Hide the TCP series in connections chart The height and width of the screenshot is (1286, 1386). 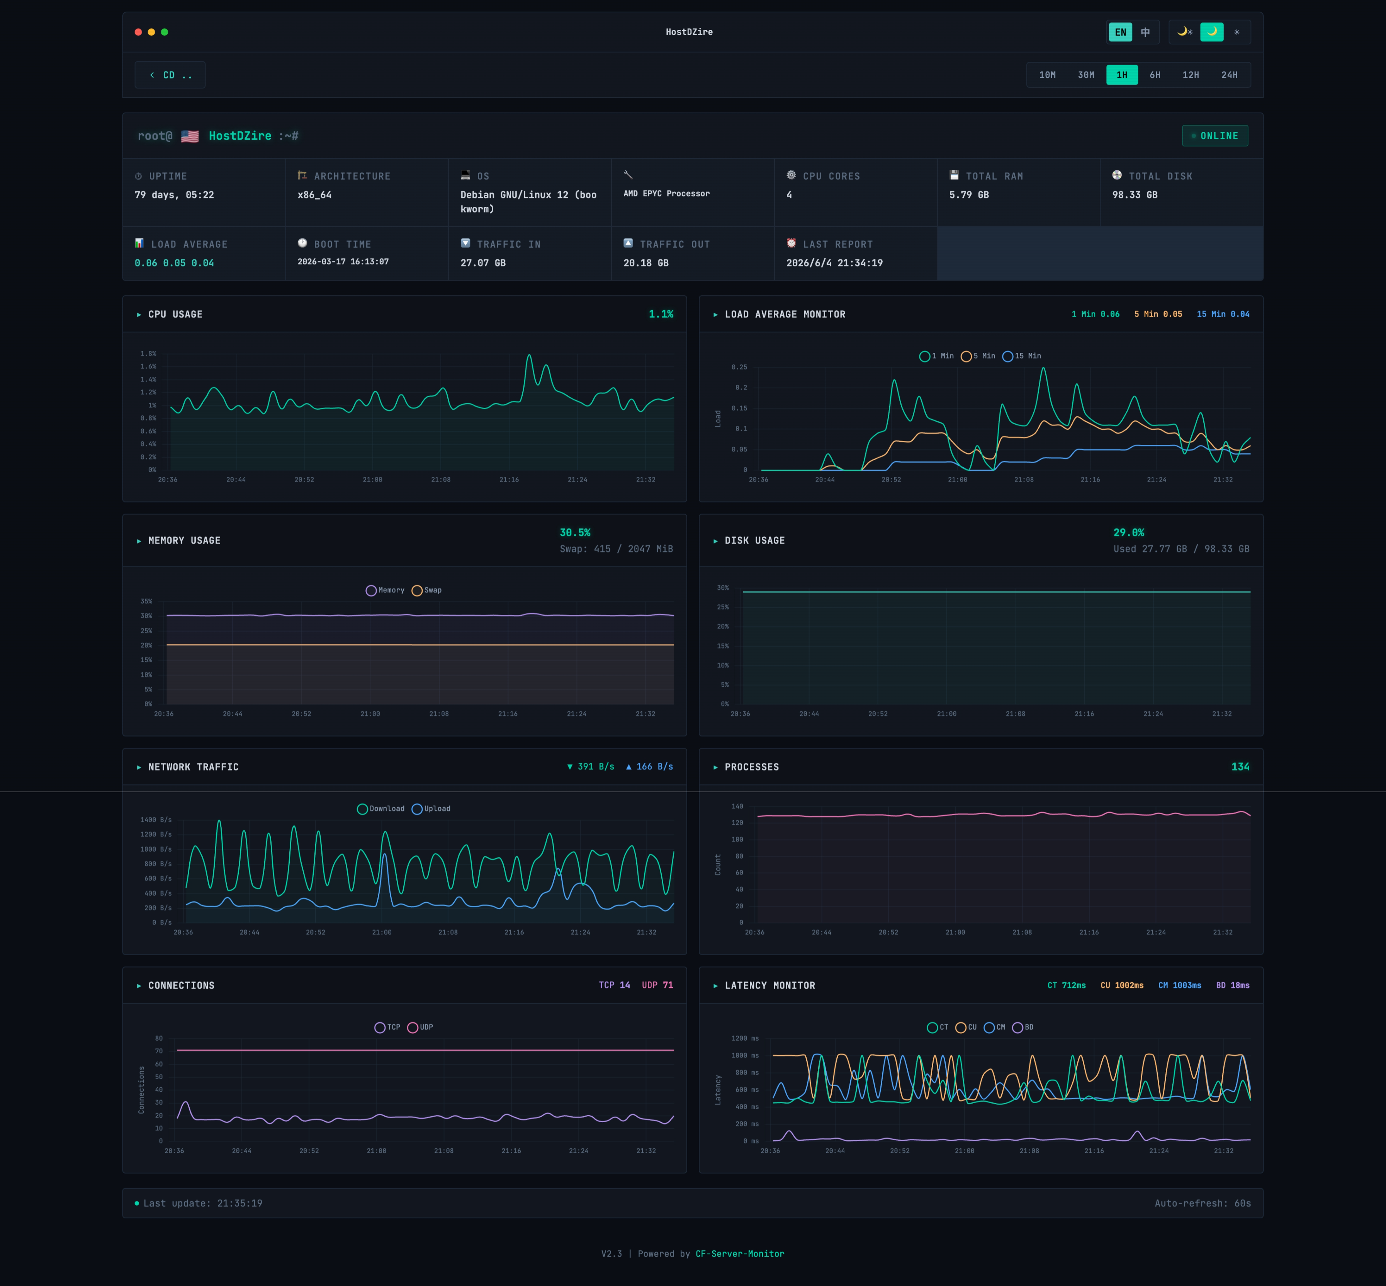click(387, 1027)
